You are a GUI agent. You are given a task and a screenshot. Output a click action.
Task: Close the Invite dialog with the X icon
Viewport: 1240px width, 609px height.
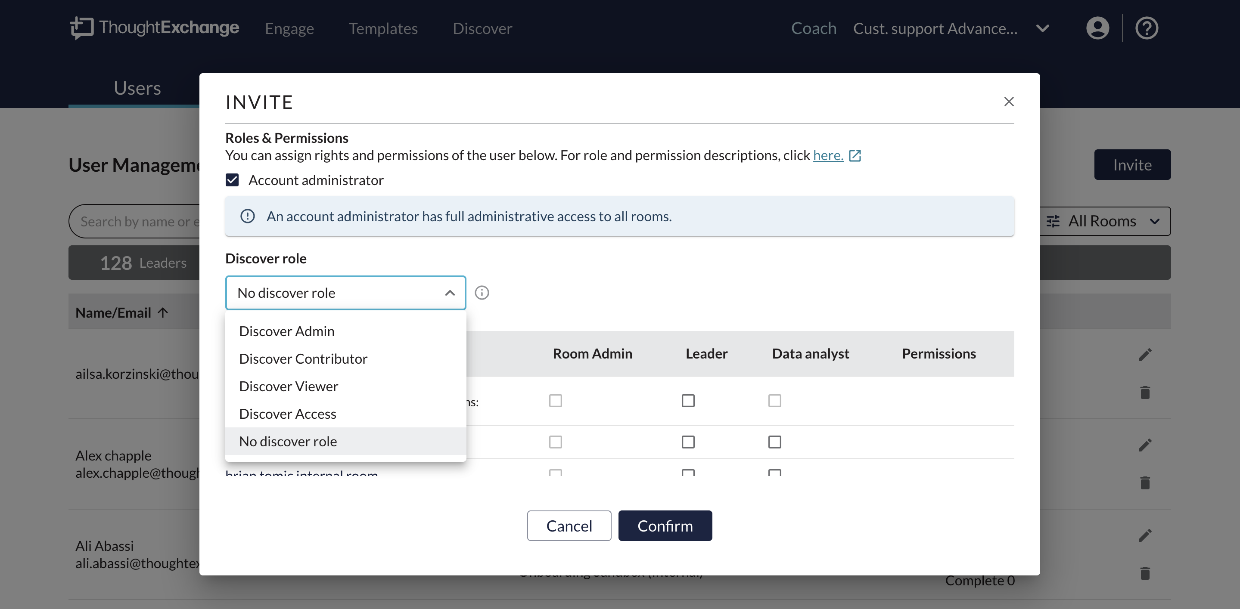1009,102
